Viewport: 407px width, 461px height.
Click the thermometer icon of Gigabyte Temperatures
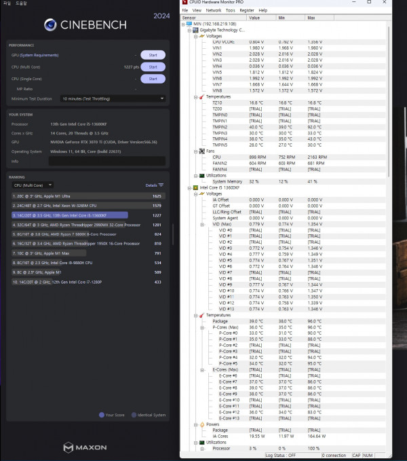[202, 96]
